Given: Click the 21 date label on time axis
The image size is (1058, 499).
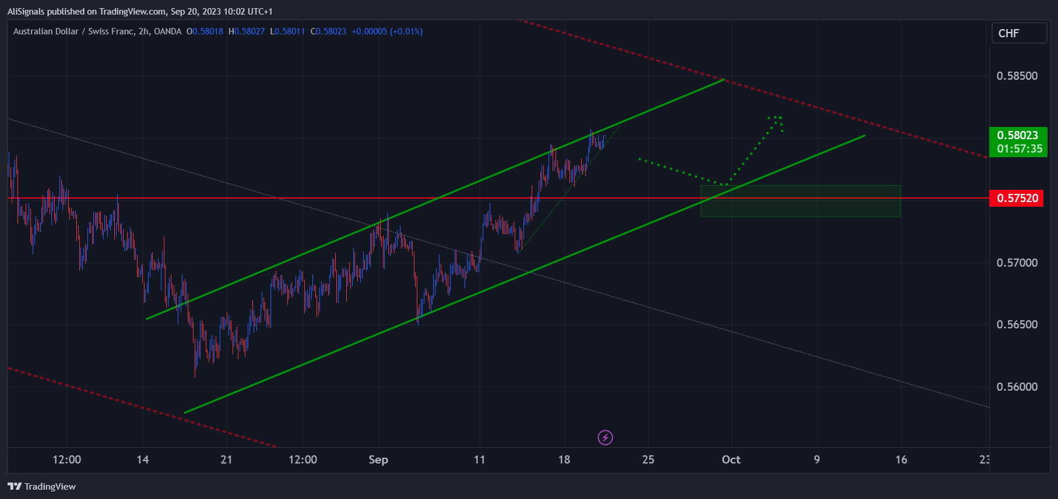Looking at the screenshot, I should (226, 459).
